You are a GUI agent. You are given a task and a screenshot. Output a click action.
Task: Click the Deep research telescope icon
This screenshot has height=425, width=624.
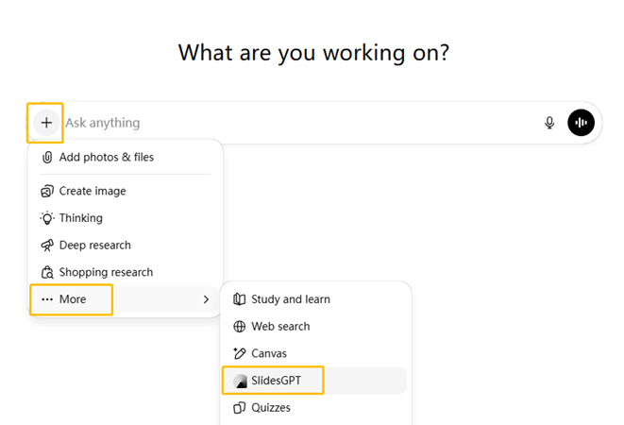47,246
